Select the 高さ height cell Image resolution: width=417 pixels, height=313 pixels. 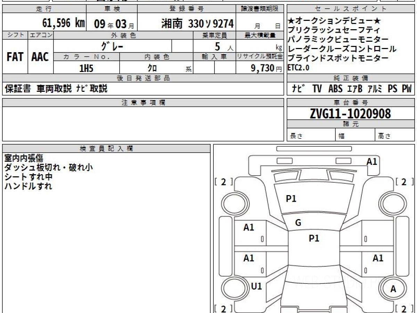(395, 135)
